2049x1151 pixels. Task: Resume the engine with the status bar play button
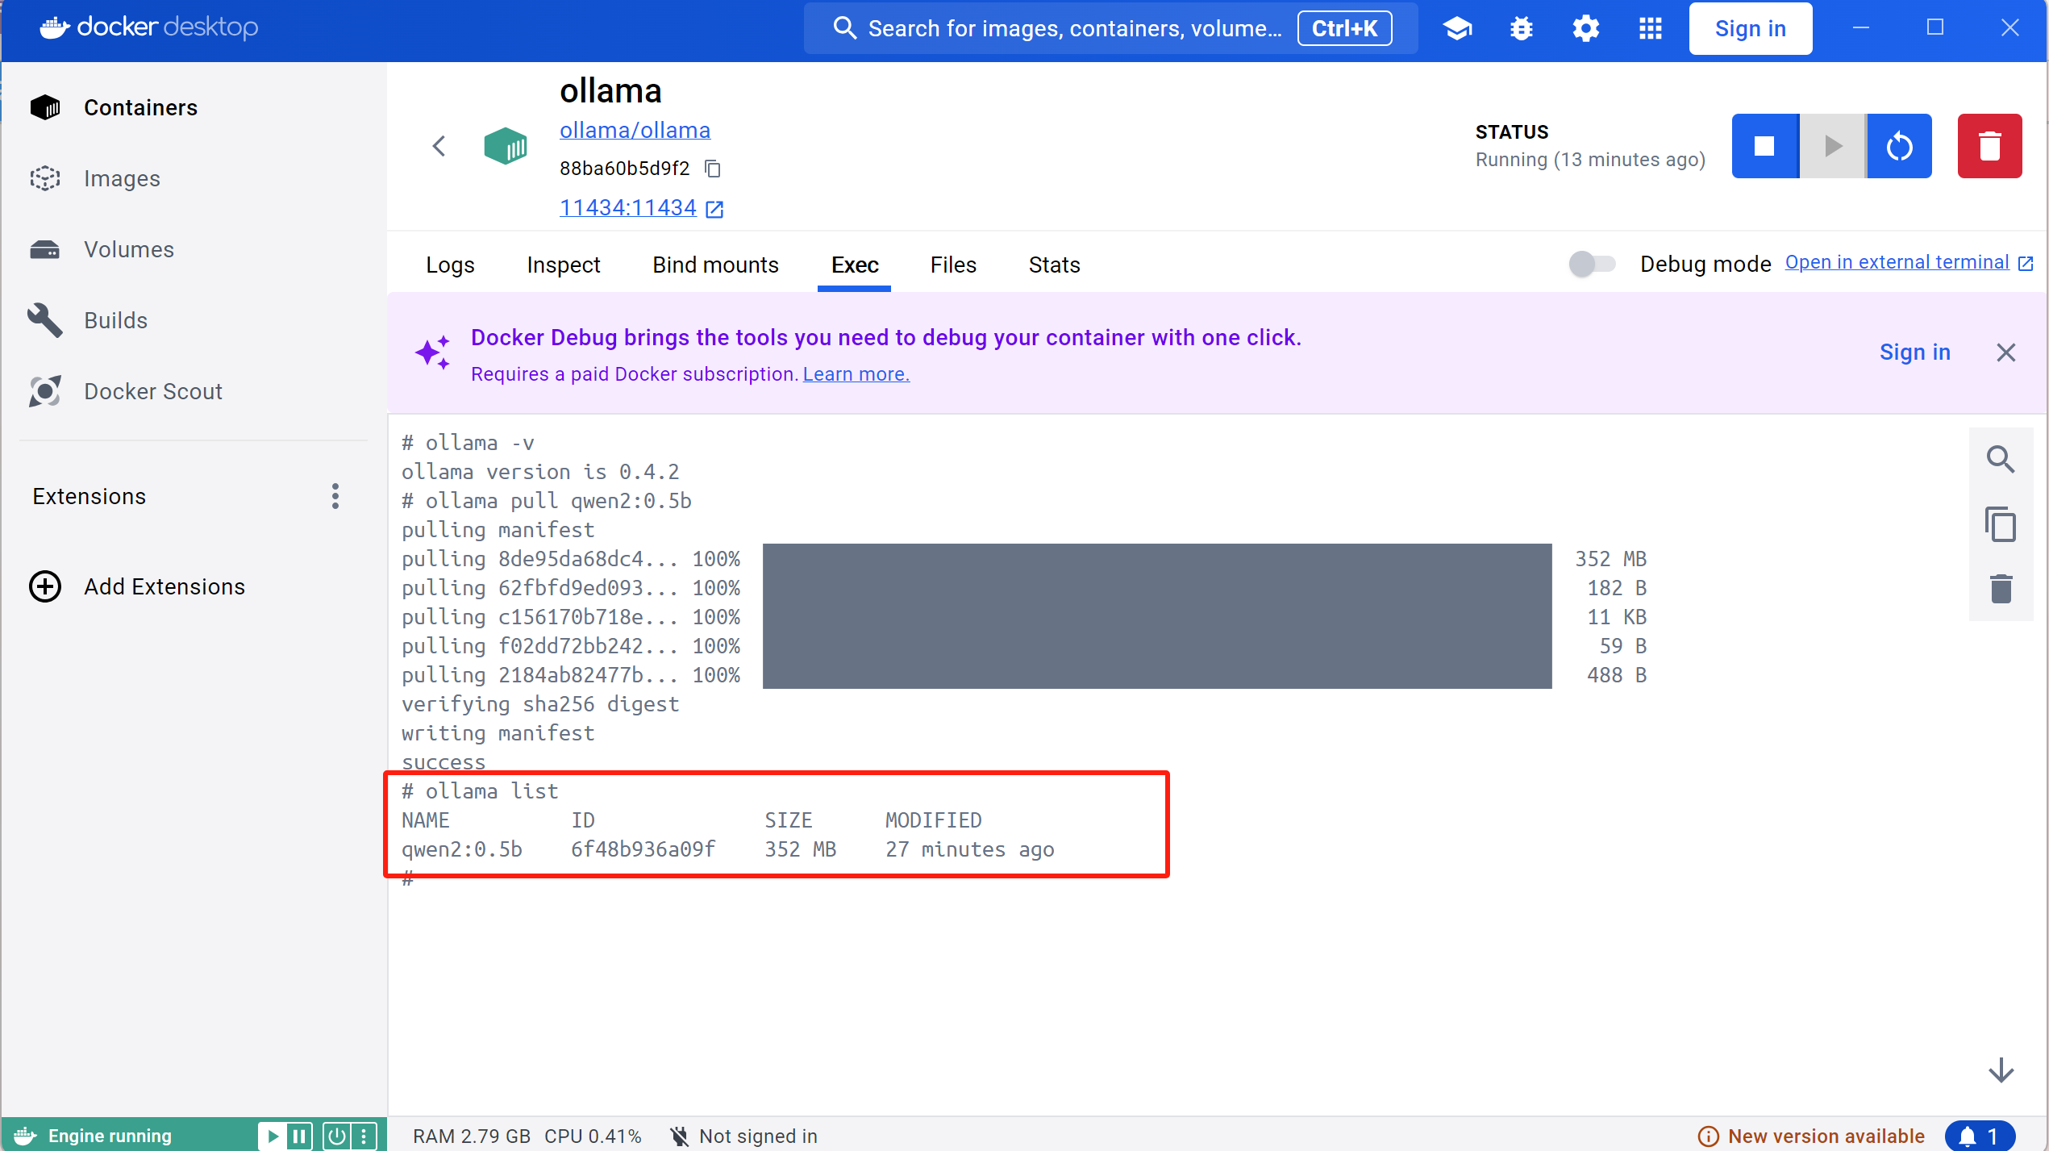pos(273,1136)
